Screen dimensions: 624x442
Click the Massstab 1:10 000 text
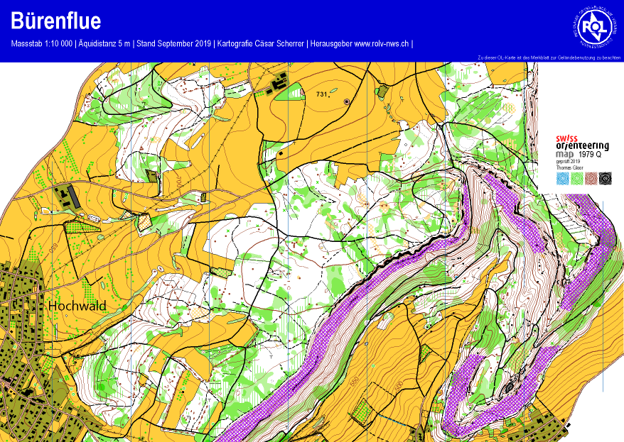click(42, 44)
